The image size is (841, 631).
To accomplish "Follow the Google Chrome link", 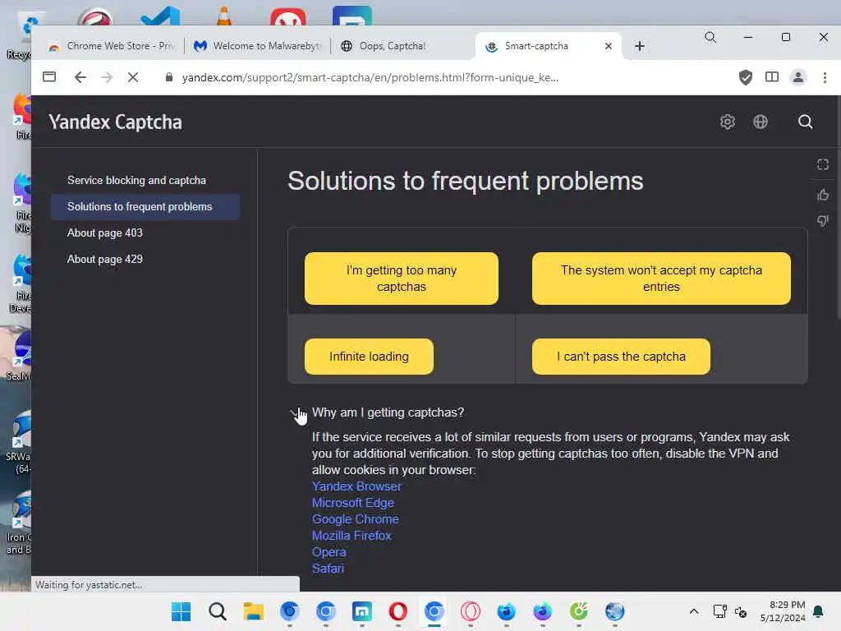I will (x=355, y=519).
